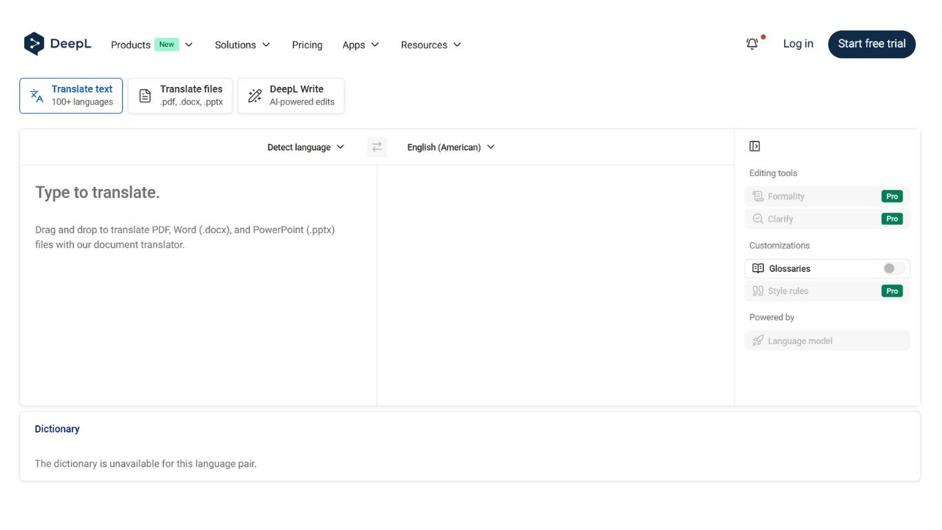
Task: Swap source and target languages
Action: tap(377, 147)
